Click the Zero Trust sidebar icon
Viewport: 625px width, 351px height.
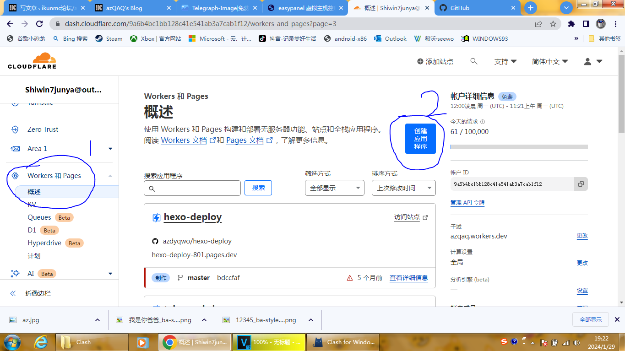[x=15, y=130]
